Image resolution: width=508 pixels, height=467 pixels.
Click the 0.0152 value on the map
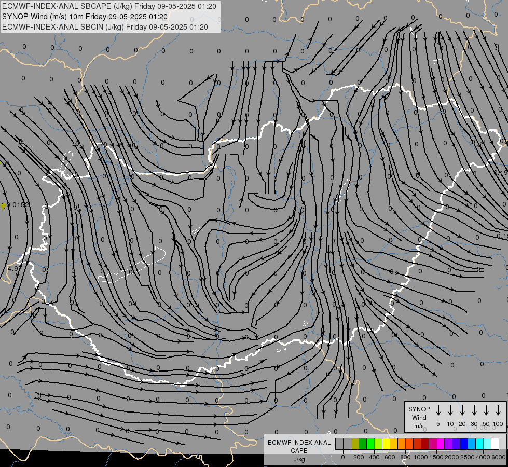pos(18,205)
